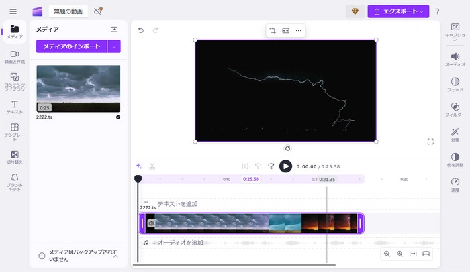This screenshot has width=470, height=273.
Task: Zoom out the timeline
Action: (387, 254)
